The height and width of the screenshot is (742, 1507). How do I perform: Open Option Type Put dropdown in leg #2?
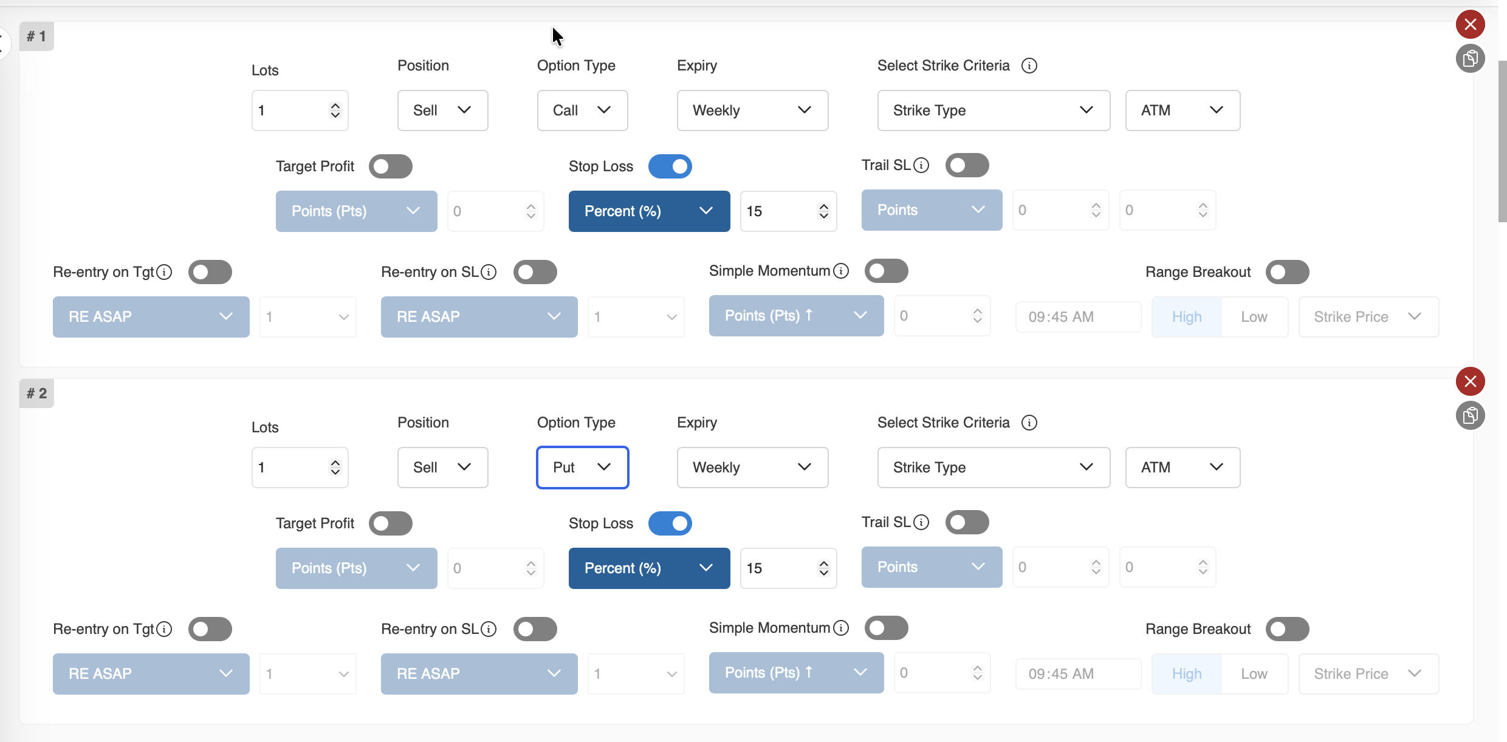coord(582,468)
